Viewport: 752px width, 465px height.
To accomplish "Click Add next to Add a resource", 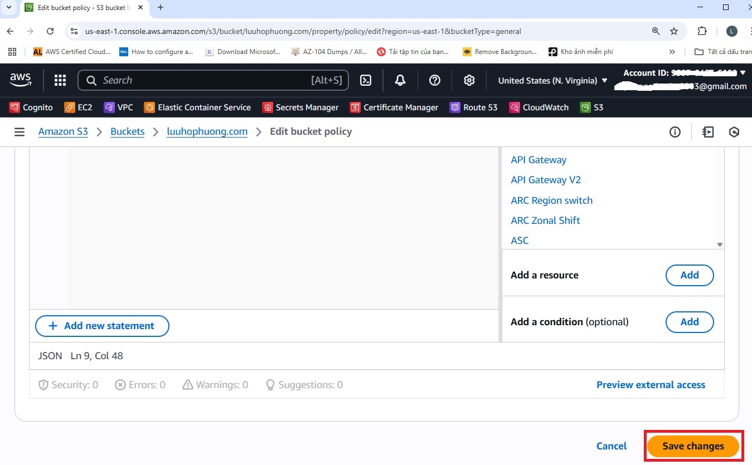I will (690, 275).
